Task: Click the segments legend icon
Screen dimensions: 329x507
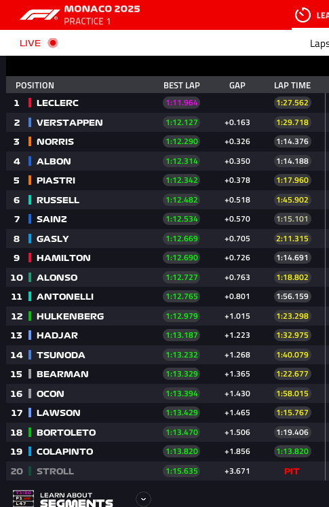Action: coord(23,498)
